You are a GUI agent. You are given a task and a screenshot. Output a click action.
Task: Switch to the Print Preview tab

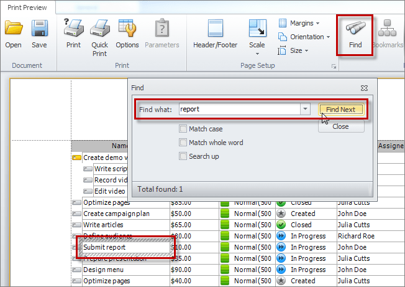27,7
